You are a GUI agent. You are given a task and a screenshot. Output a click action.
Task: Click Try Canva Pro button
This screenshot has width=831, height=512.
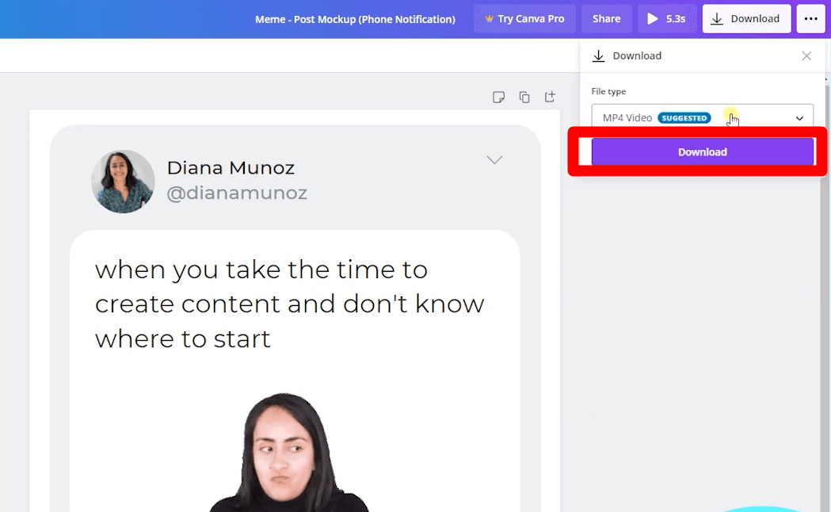[x=524, y=19]
